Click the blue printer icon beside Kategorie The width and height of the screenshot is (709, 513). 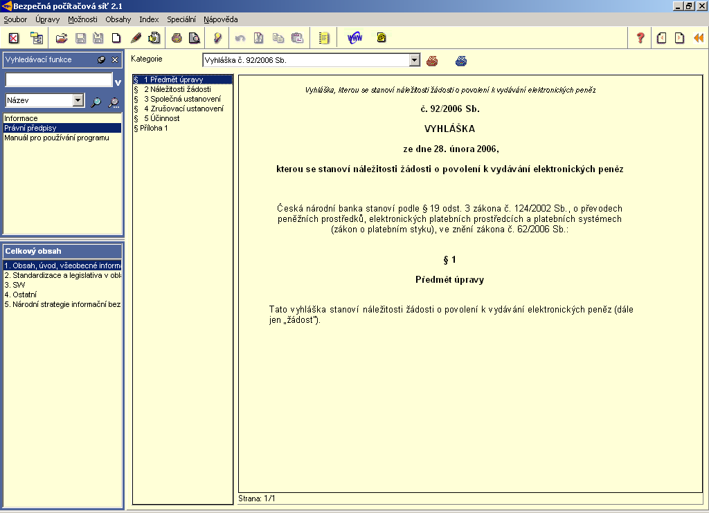click(460, 61)
